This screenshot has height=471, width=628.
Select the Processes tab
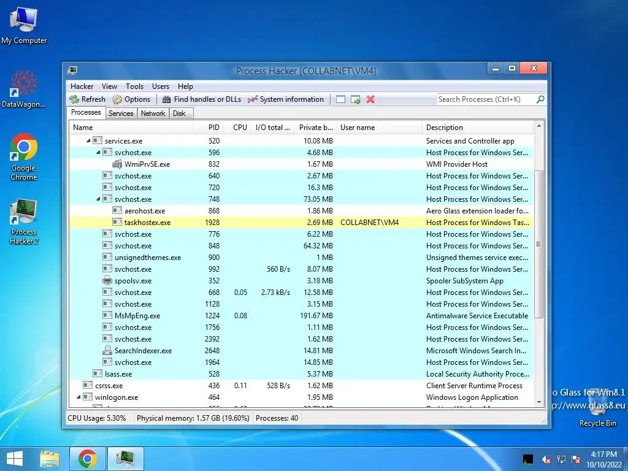point(86,113)
